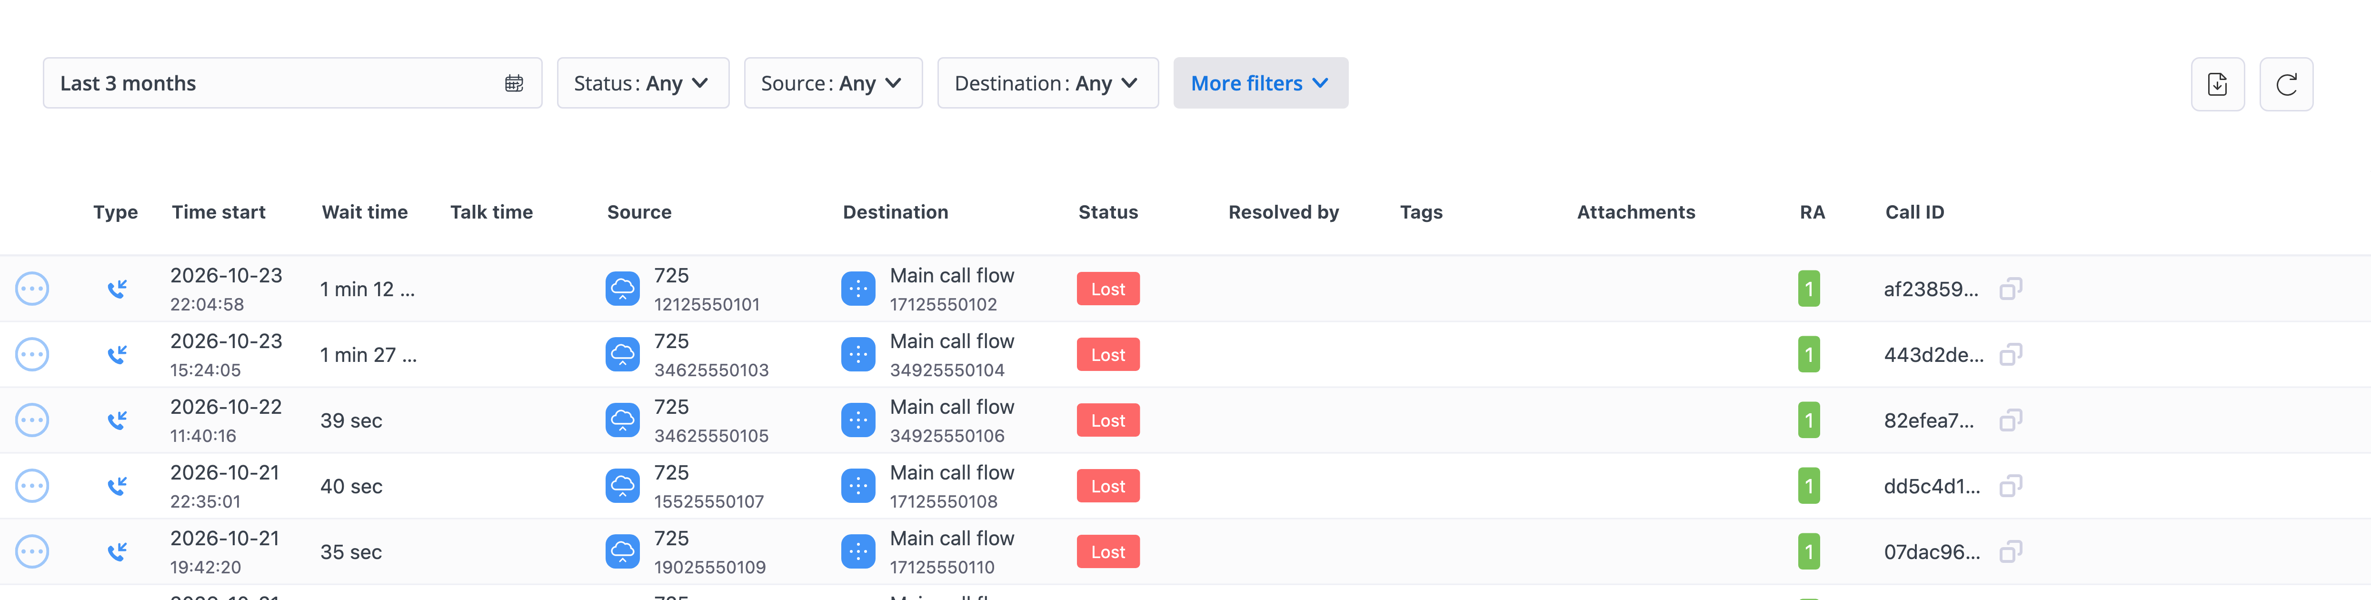Click the Attachments column header
This screenshot has height=600, width=2371.
pos(1635,212)
